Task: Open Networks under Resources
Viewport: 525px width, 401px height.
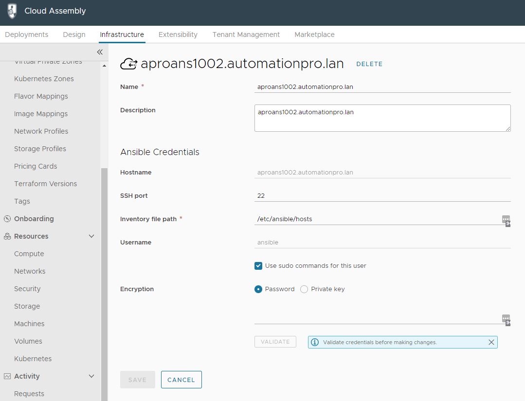Action: point(30,271)
